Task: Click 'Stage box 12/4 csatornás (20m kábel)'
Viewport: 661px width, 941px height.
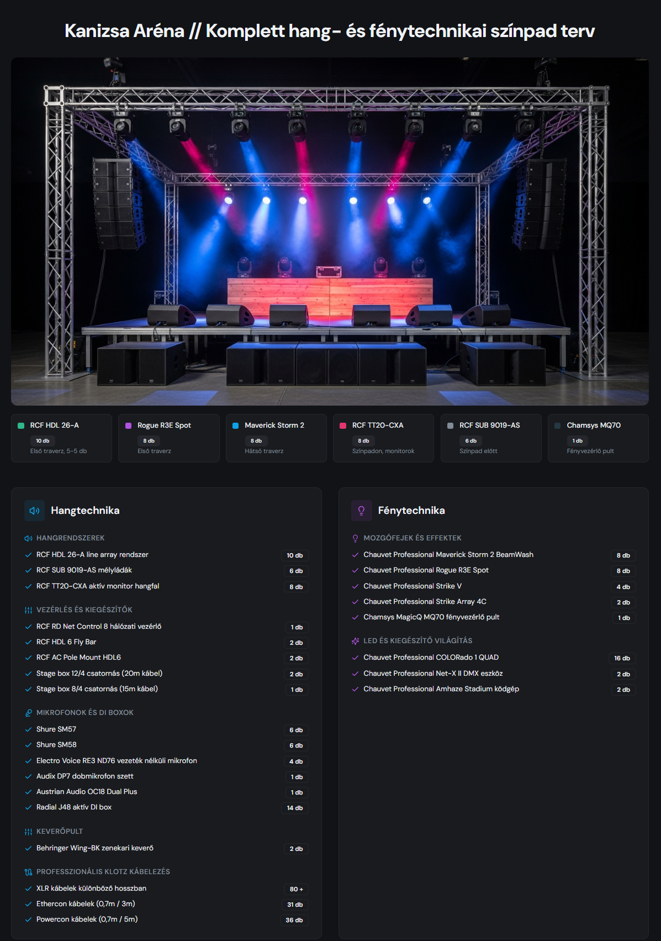Action: 99,674
